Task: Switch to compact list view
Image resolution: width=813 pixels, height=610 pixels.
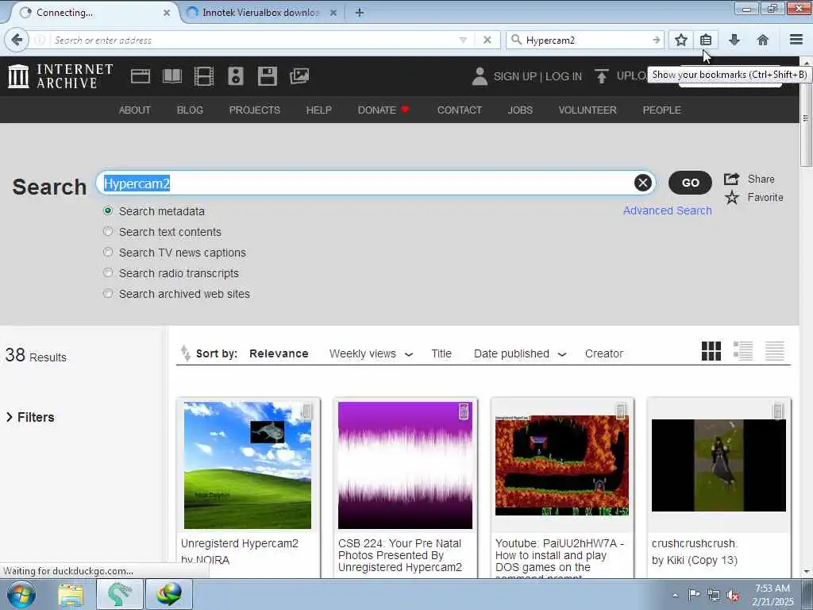Action: [x=775, y=351]
